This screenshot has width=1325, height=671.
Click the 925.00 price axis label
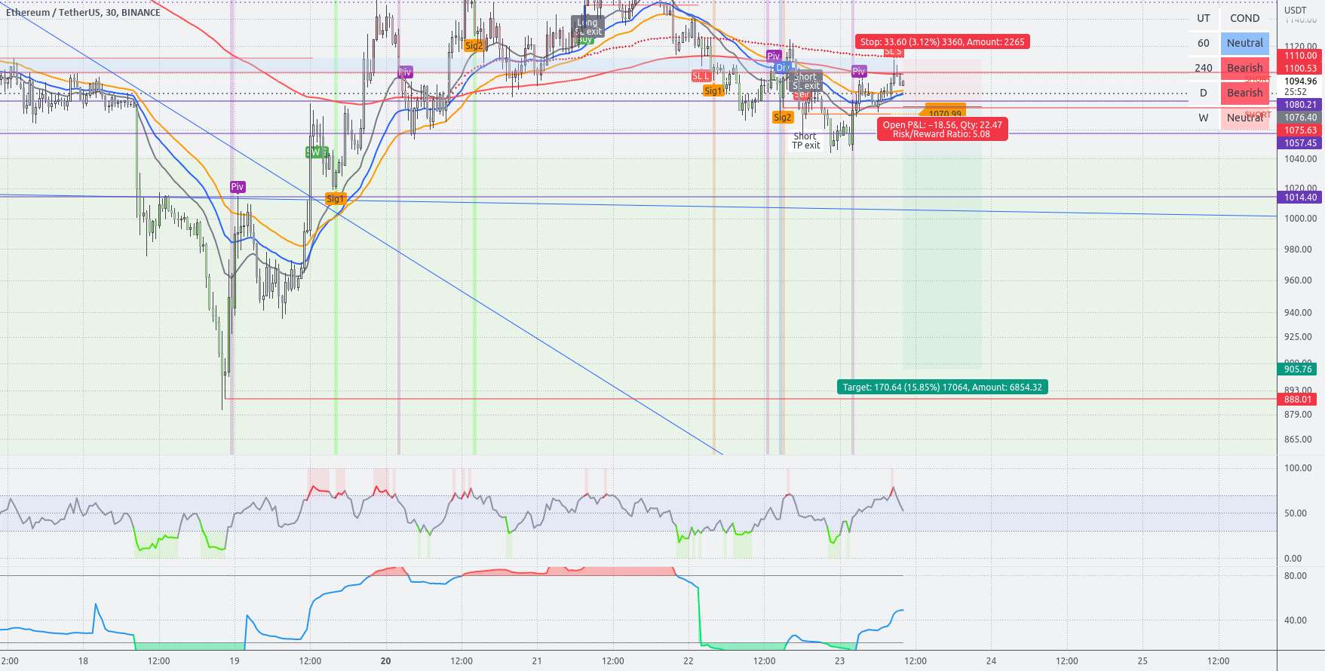(x=1298, y=337)
